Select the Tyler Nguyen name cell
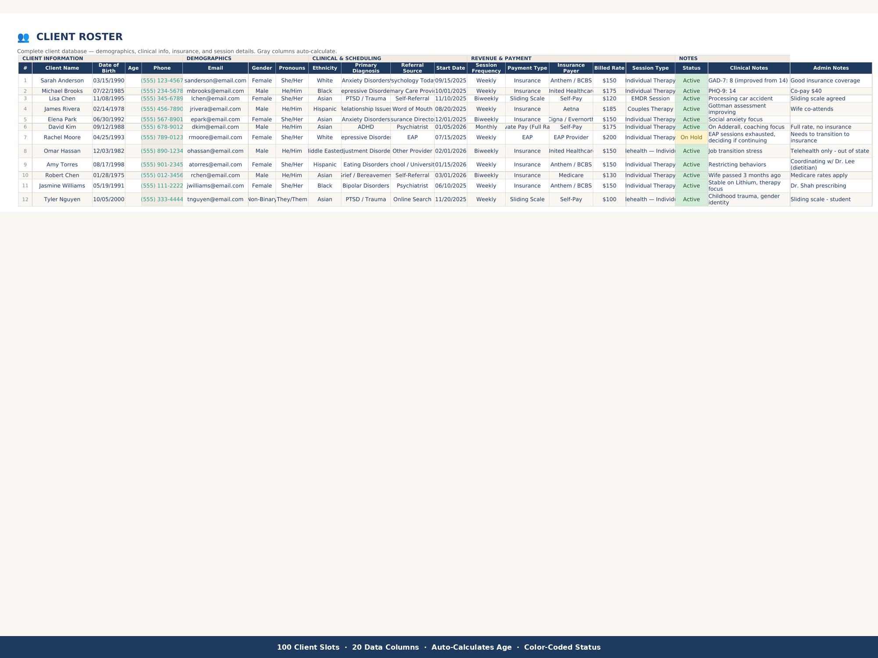 [x=62, y=200]
